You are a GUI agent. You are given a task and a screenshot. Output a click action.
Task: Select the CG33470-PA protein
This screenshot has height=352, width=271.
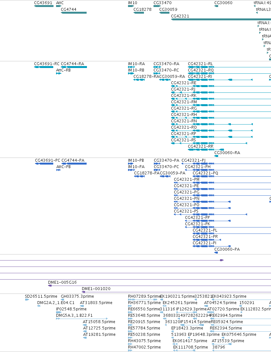coord(167,160)
